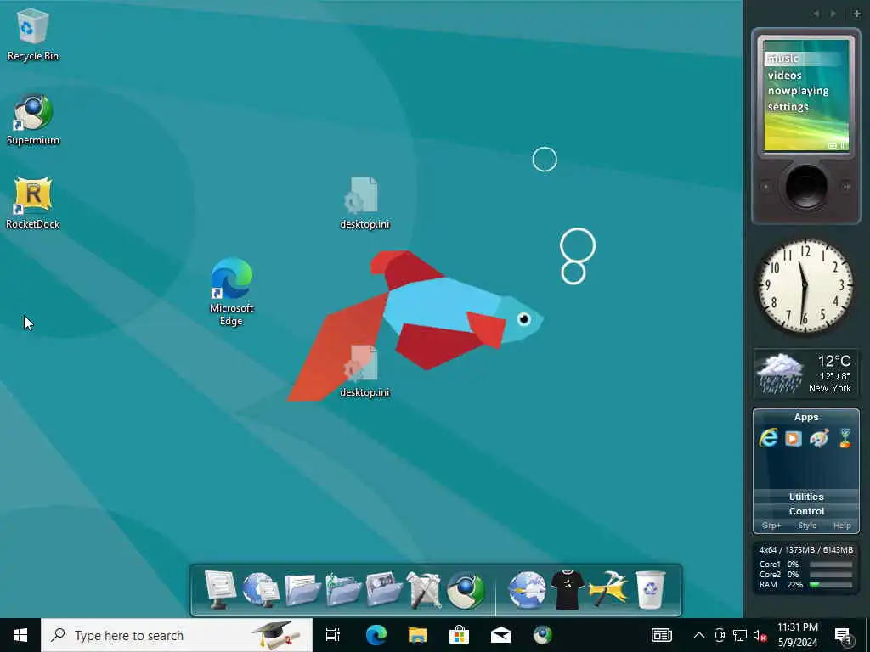Click the Help button in launcher gadget
This screenshot has height=652, width=870.
[x=842, y=525]
